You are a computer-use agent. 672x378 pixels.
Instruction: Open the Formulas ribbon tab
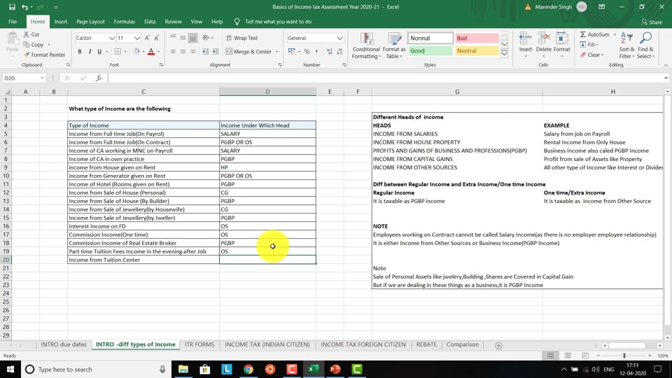pyautogui.click(x=125, y=22)
